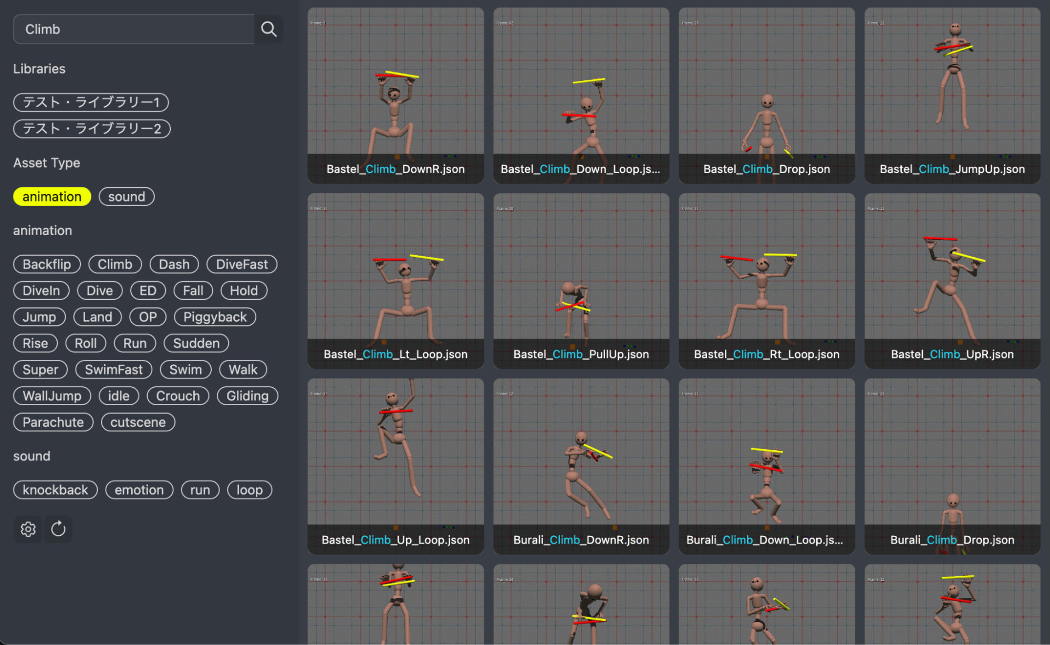Open Bastel_Climb_PullUp.json thumbnail
Image resolution: width=1050 pixels, height=645 pixels.
point(581,281)
